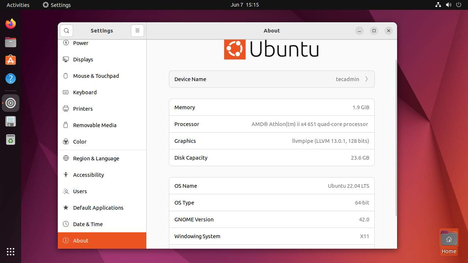
Task: Open the hamburger menu in Settings
Action: pos(137,31)
